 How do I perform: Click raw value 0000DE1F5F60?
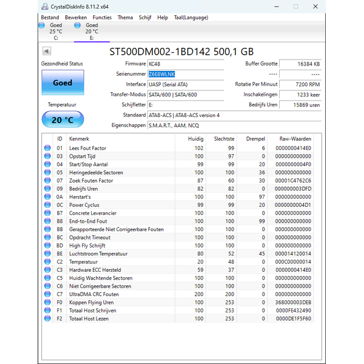coord(294,318)
